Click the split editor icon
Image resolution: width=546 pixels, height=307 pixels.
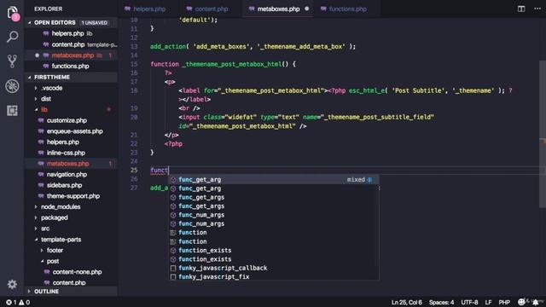pyautogui.click(x=521, y=9)
